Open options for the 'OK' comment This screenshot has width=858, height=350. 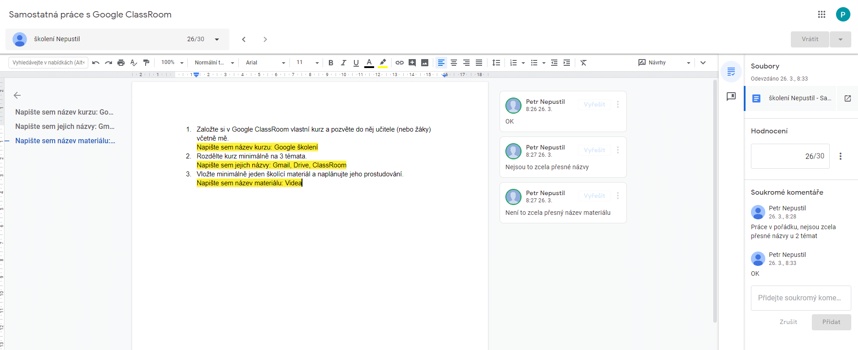coord(618,104)
